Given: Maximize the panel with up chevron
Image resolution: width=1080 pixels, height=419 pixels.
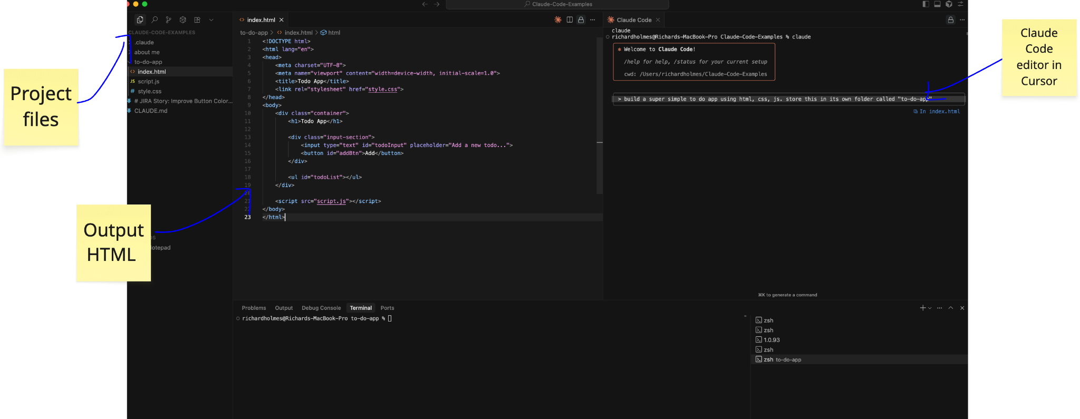Looking at the screenshot, I should click(x=951, y=308).
